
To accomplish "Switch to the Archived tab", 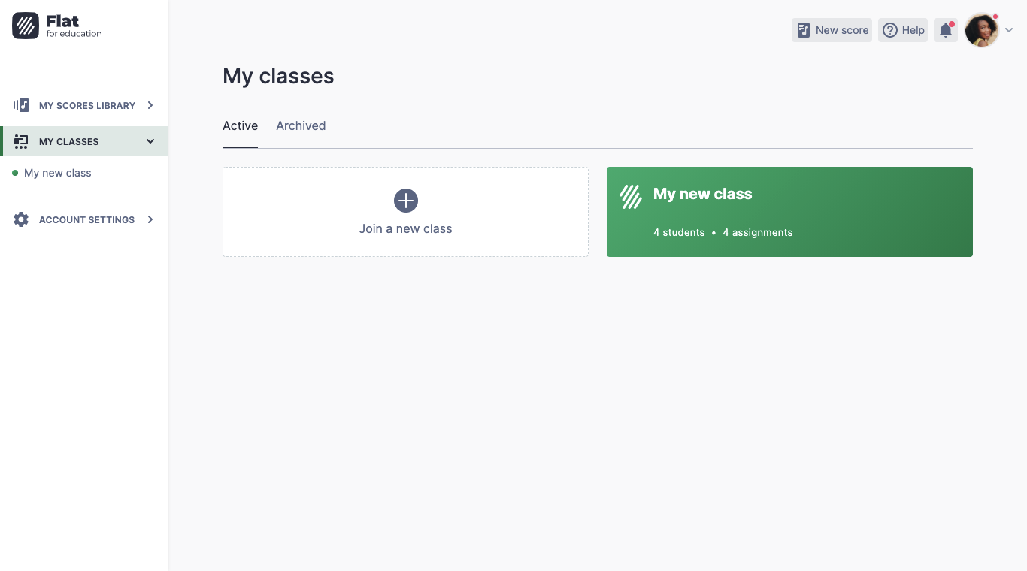I will pos(301,125).
